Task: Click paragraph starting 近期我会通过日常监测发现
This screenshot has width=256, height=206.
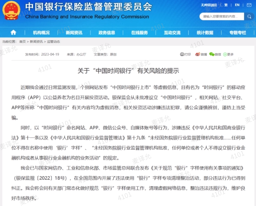Action: pos(128,103)
